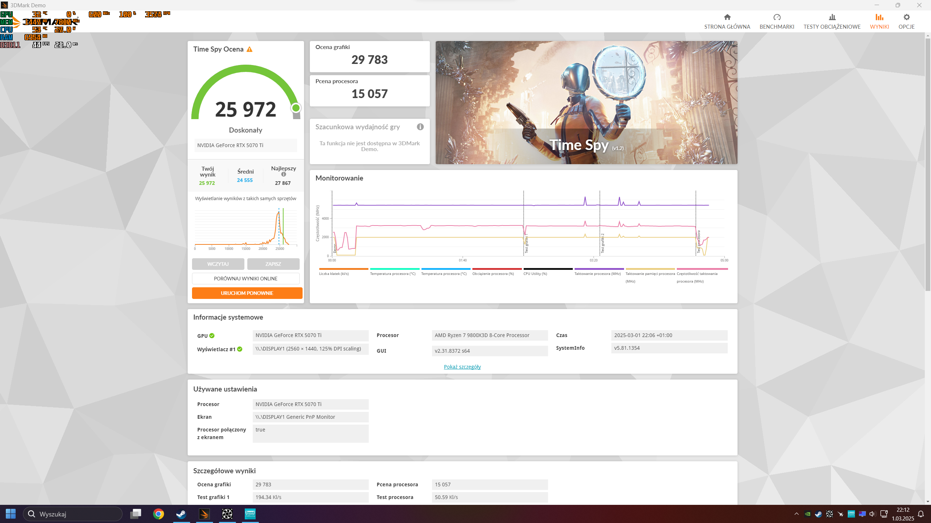The width and height of the screenshot is (931, 523).
Task: Open Strona Główna home icon
Action: click(x=727, y=17)
